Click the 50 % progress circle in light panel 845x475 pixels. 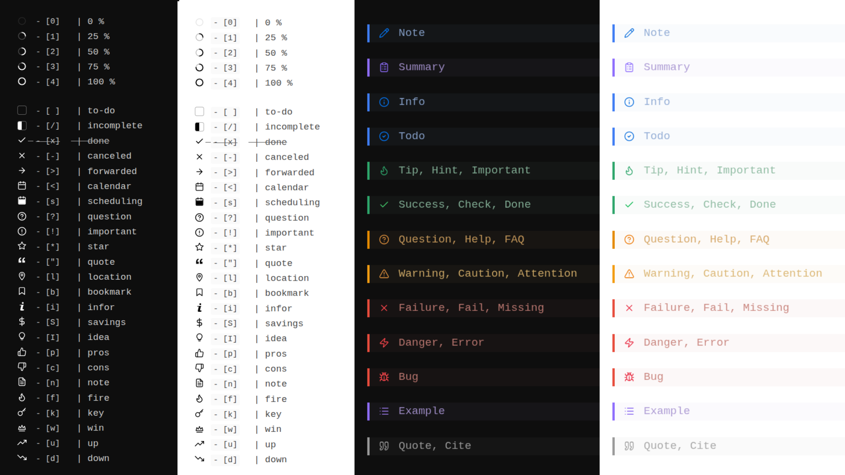pos(199,53)
